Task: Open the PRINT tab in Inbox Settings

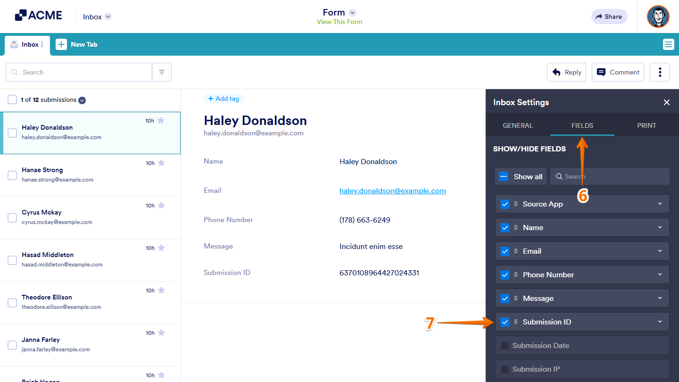Action: pos(646,125)
